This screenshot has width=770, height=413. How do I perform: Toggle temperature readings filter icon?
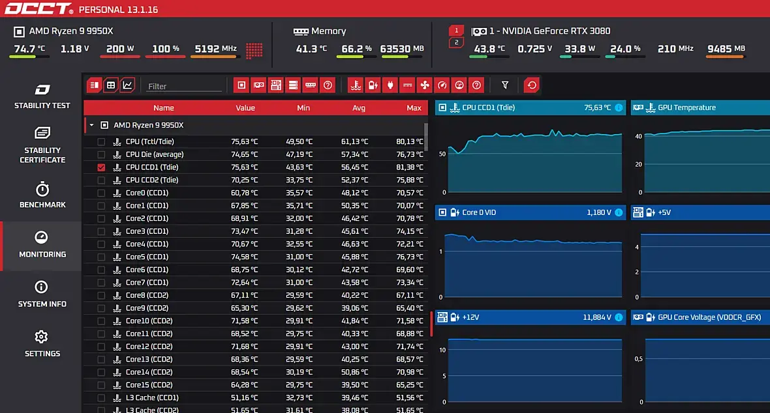[356, 85]
